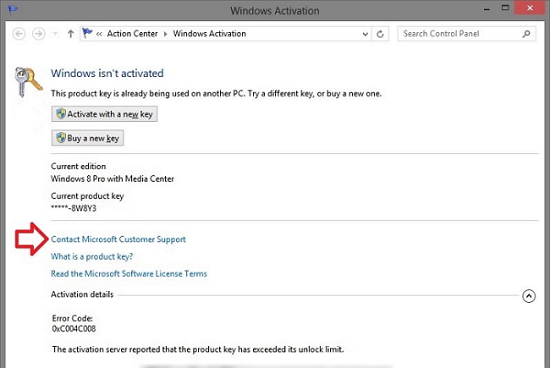The width and height of the screenshot is (550, 368).
Task: Refresh the Control Panel page
Action: click(x=381, y=35)
